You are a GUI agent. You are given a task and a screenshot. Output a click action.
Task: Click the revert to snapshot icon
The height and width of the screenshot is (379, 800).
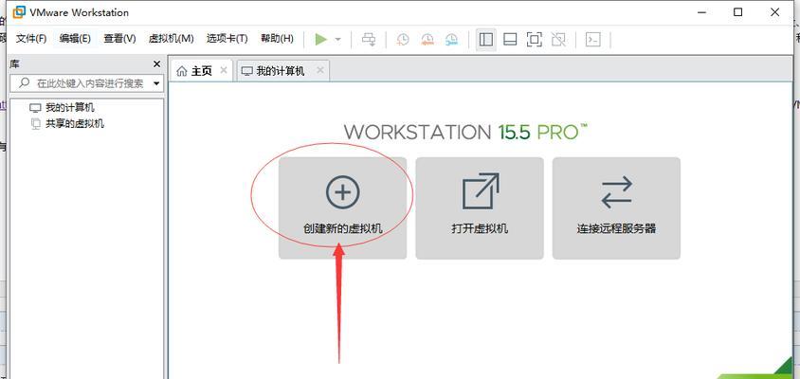click(x=427, y=39)
